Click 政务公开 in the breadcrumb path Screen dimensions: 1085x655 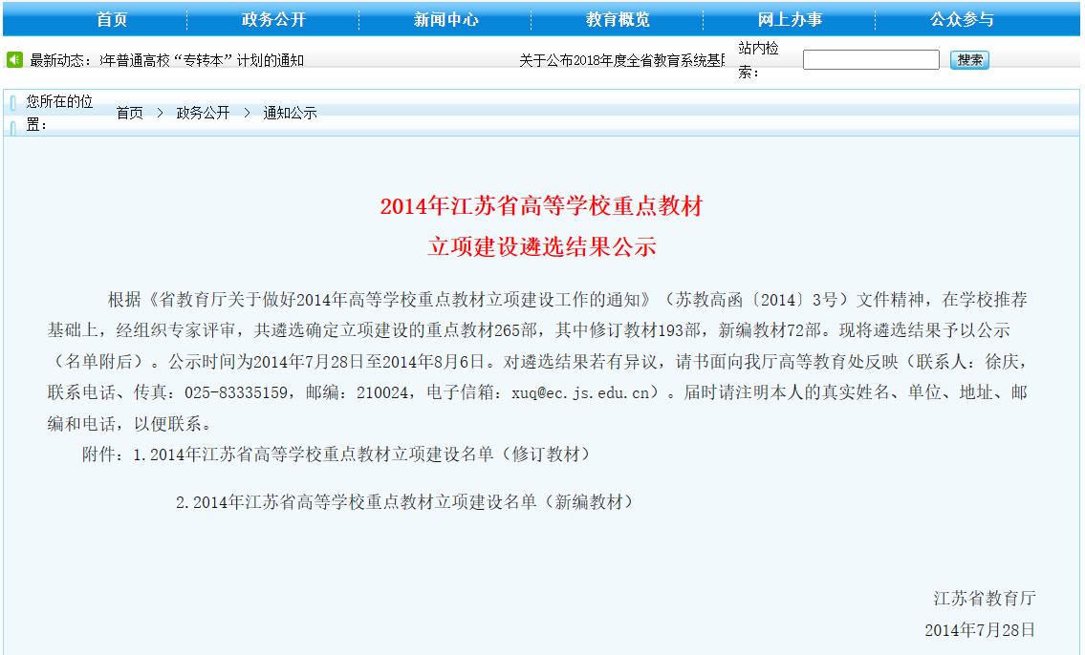(203, 113)
